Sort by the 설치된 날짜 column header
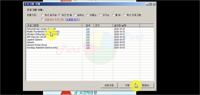 [x=126, y=26]
